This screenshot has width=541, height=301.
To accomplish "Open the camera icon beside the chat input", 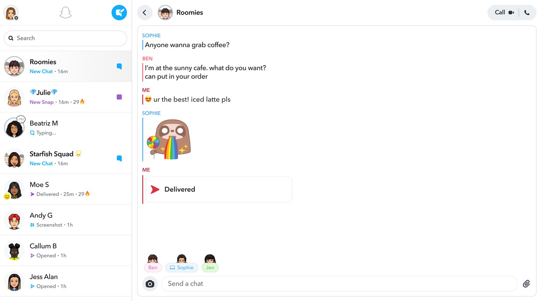I will (x=150, y=284).
